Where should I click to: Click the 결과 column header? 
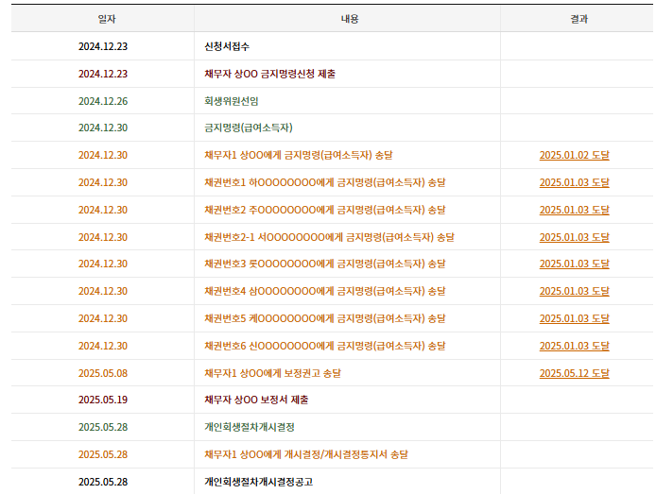click(x=579, y=19)
